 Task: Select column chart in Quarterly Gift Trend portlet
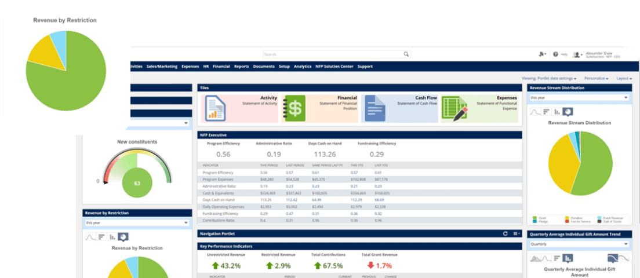(x=568, y=258)
